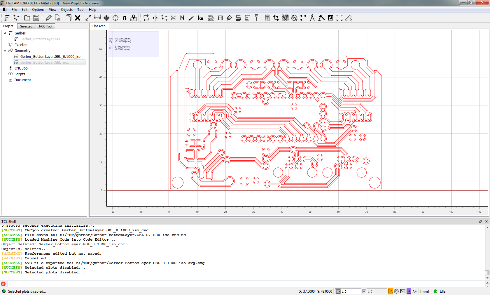490x295 pixels.
Task: Open the Calibration compass tool icon
Action: [x=312, y=18]
